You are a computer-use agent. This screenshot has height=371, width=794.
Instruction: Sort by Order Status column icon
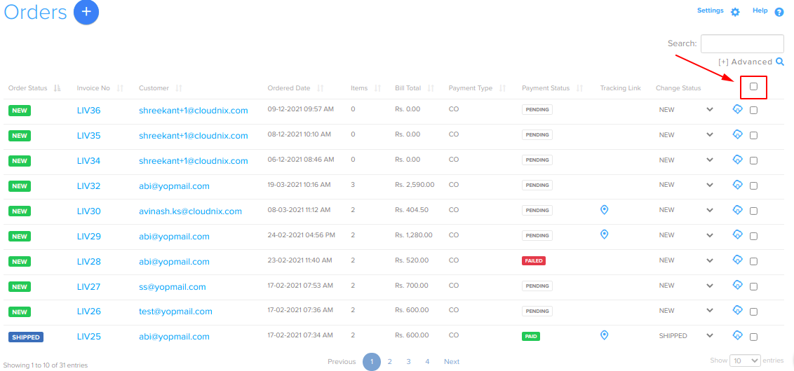point(58,88)
